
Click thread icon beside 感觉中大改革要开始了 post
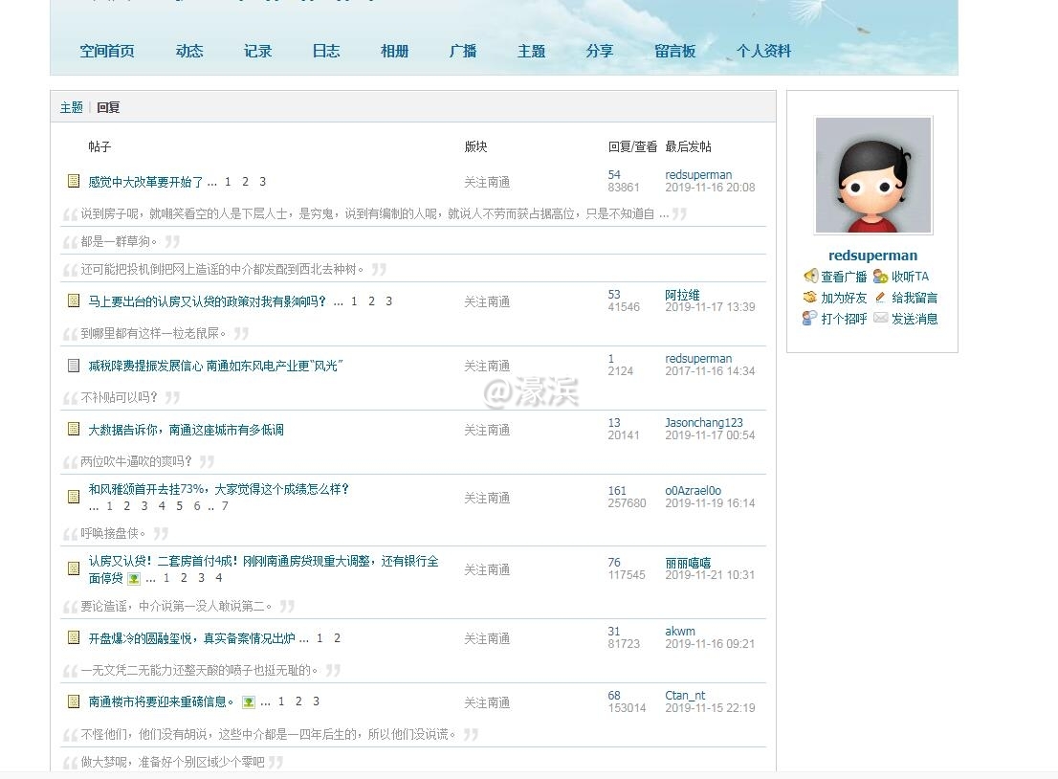(74, 181)
